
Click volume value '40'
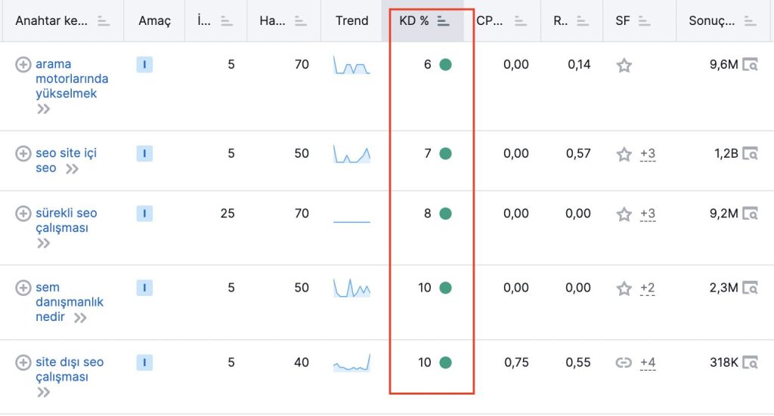point(302,362)
